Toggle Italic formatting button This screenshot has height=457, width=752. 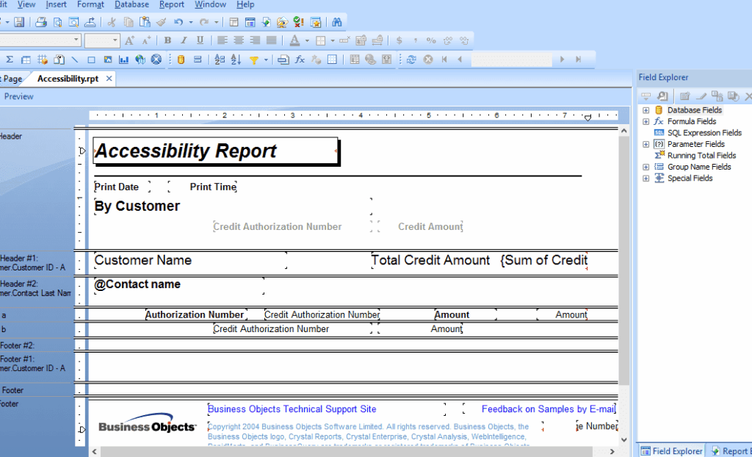184,40
